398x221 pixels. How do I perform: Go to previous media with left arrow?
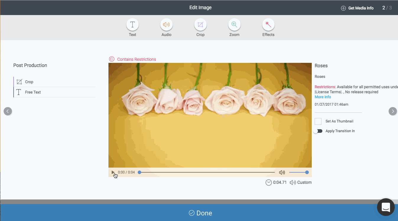tap(8, 111)
